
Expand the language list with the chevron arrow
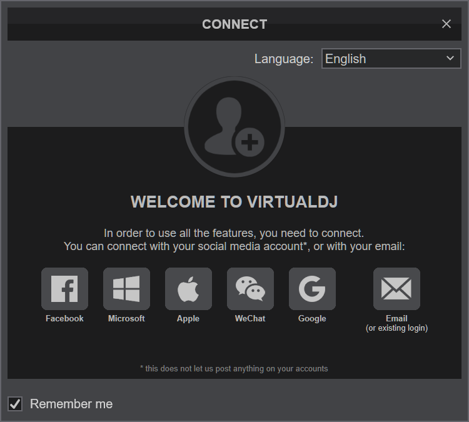[x=450, y=59]
